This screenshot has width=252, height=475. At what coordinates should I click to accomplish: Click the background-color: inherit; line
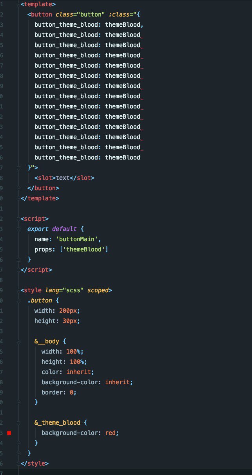click(87, 382)
